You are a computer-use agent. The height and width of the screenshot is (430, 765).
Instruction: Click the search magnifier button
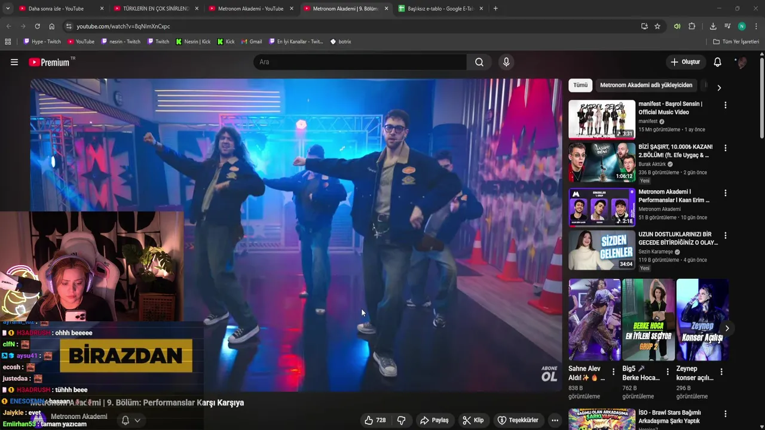pyautogui.click(x=479, y=62)
